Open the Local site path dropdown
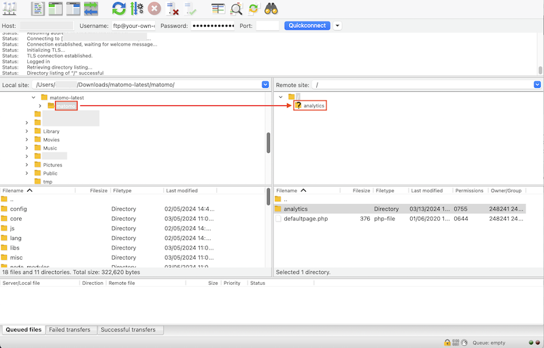Viewport: 544px width, 348px height. 265,84
